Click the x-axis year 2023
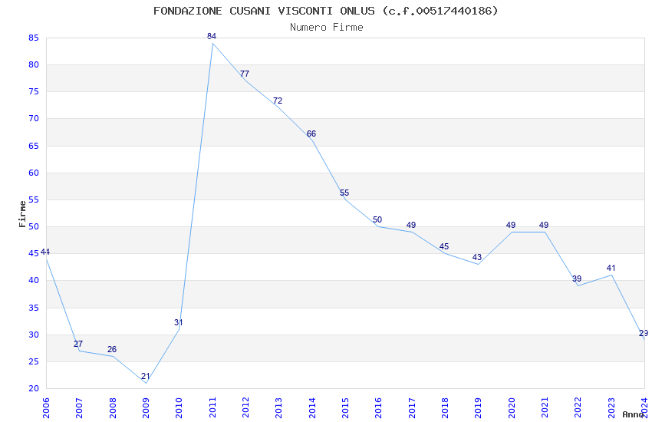This screenshot has height=422, width=652. click(611, 407)
